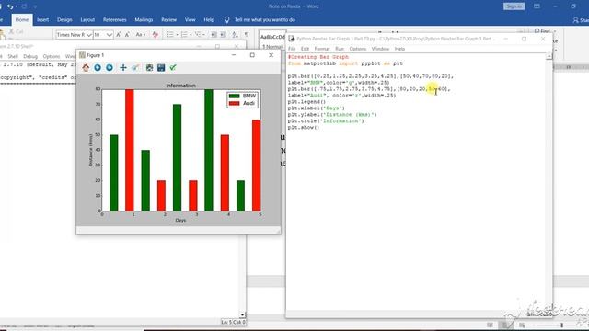
Task: Click the Word zoom slider handle
Action: pos(562,325)
